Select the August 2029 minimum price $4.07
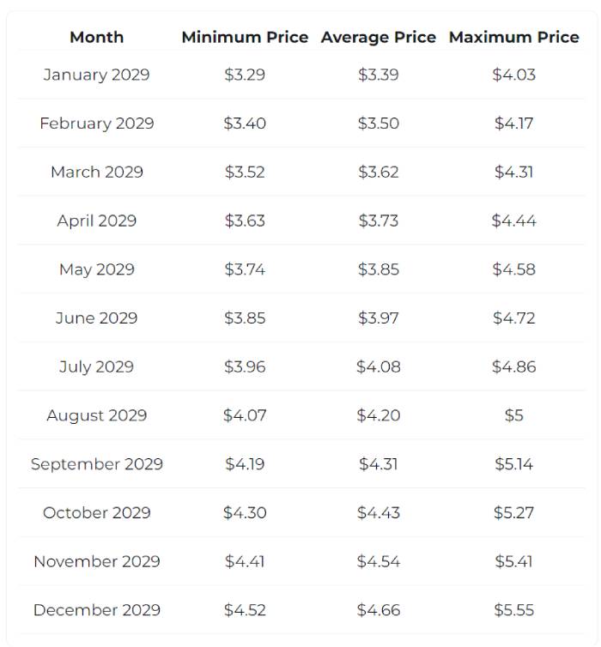This screenshot has width=601, height=647. click(x=245, y=415)
